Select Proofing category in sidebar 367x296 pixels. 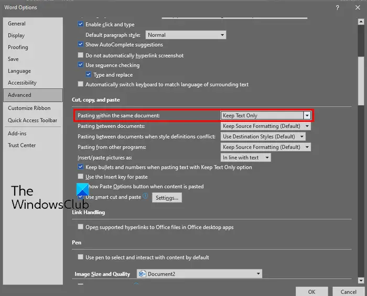click(x=33, y=48)
